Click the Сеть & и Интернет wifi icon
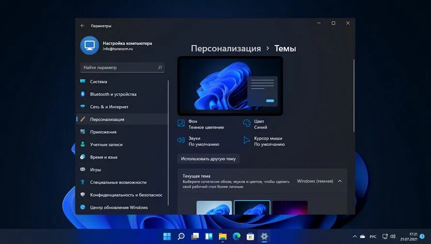Screen dimensions: 431x244 point(83,107)
